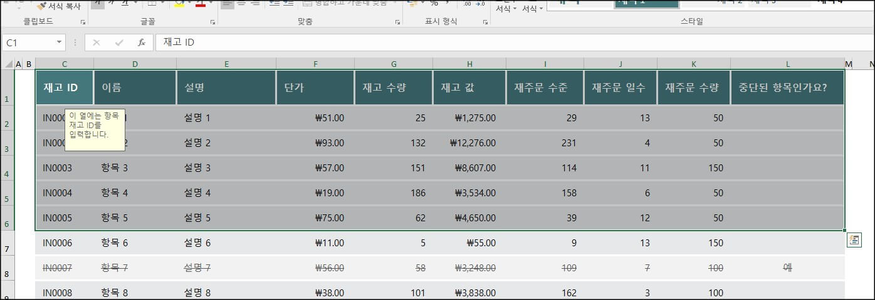Select the 재주문 수량 header cell
This screenshot has height=300, width=875.
(694, 87)
